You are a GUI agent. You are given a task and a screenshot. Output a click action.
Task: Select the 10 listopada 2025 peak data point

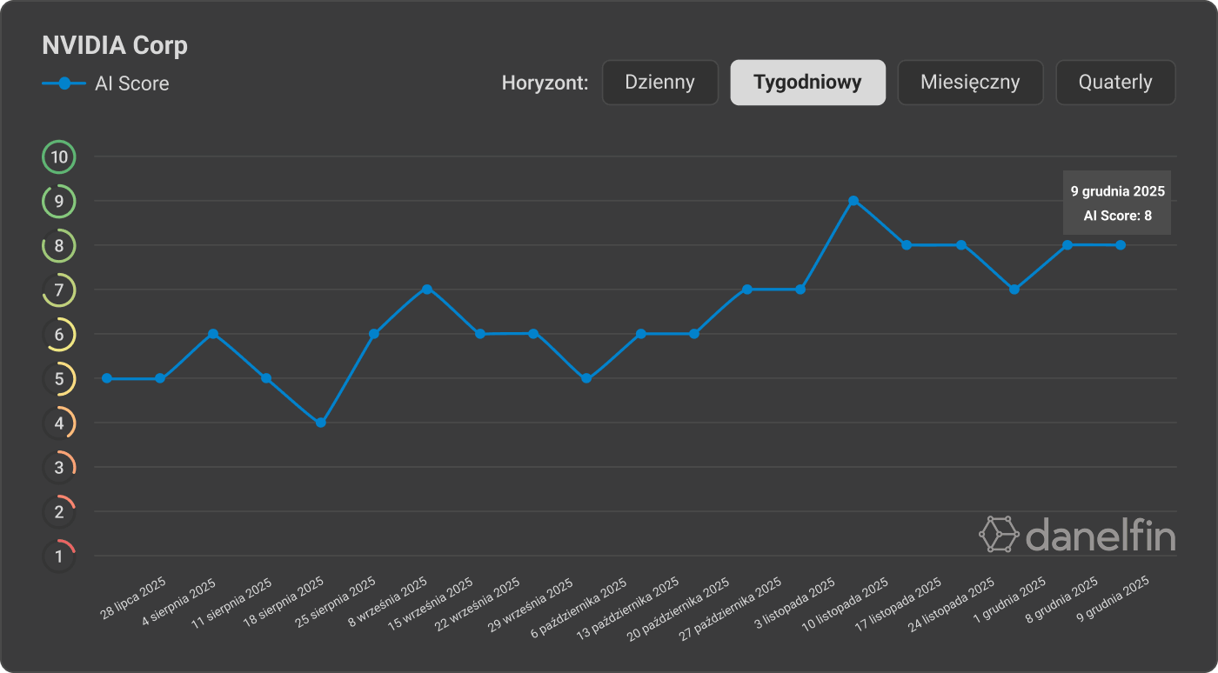click(853, 201)
